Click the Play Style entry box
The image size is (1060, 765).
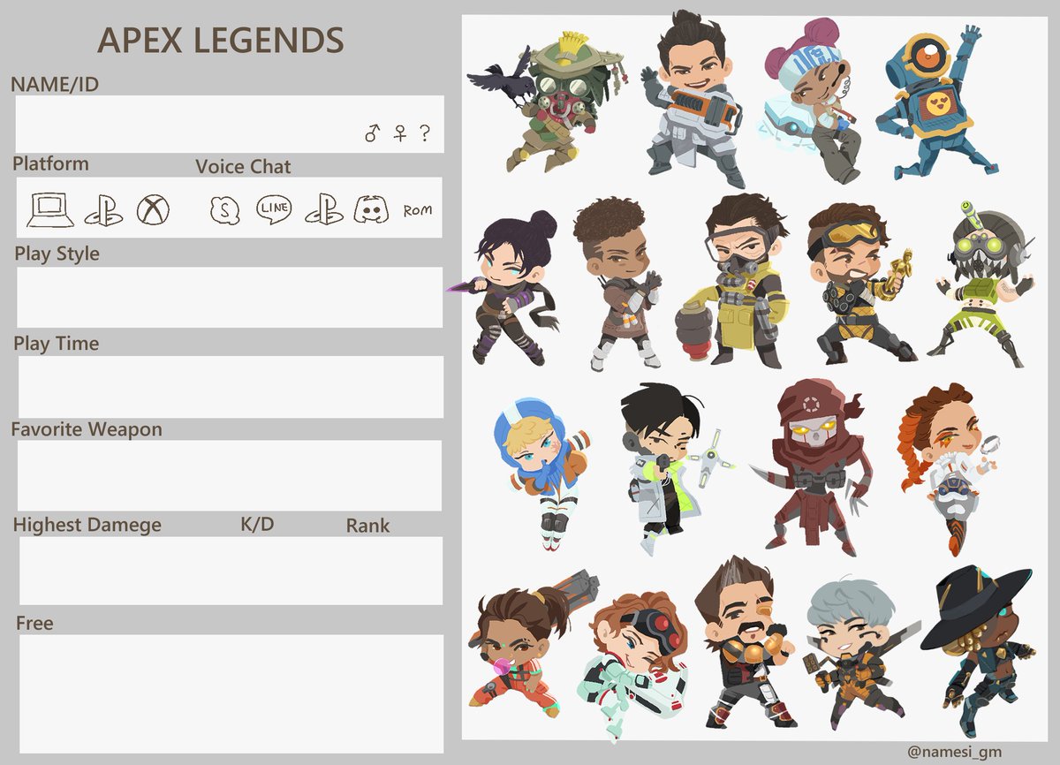[x=230, y=297]
